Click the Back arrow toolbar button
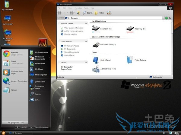Image resolution: width=181 pixels, height=135 pixels. (x=59, y=13)
